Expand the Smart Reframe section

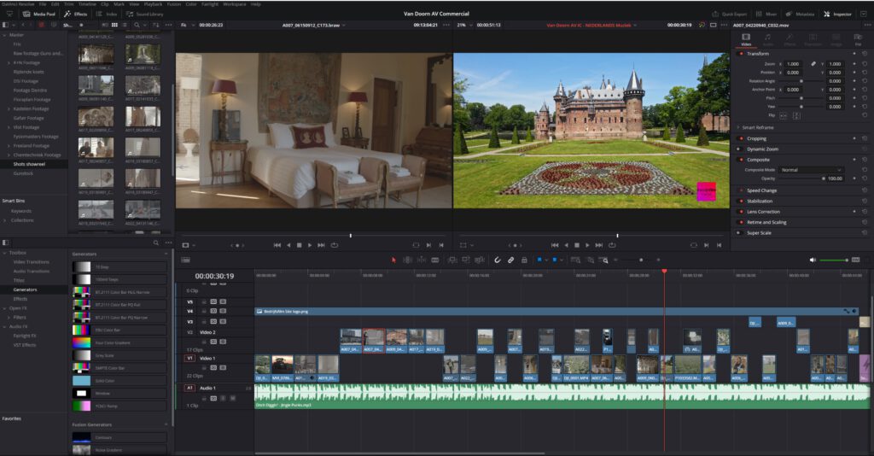click(737, 127)
